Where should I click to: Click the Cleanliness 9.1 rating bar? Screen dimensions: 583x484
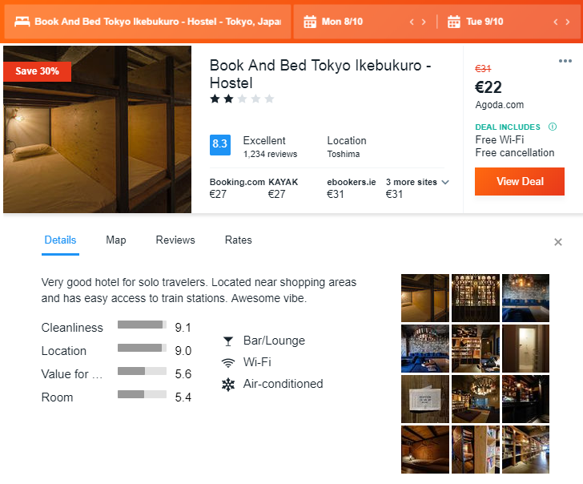[142, 325]
